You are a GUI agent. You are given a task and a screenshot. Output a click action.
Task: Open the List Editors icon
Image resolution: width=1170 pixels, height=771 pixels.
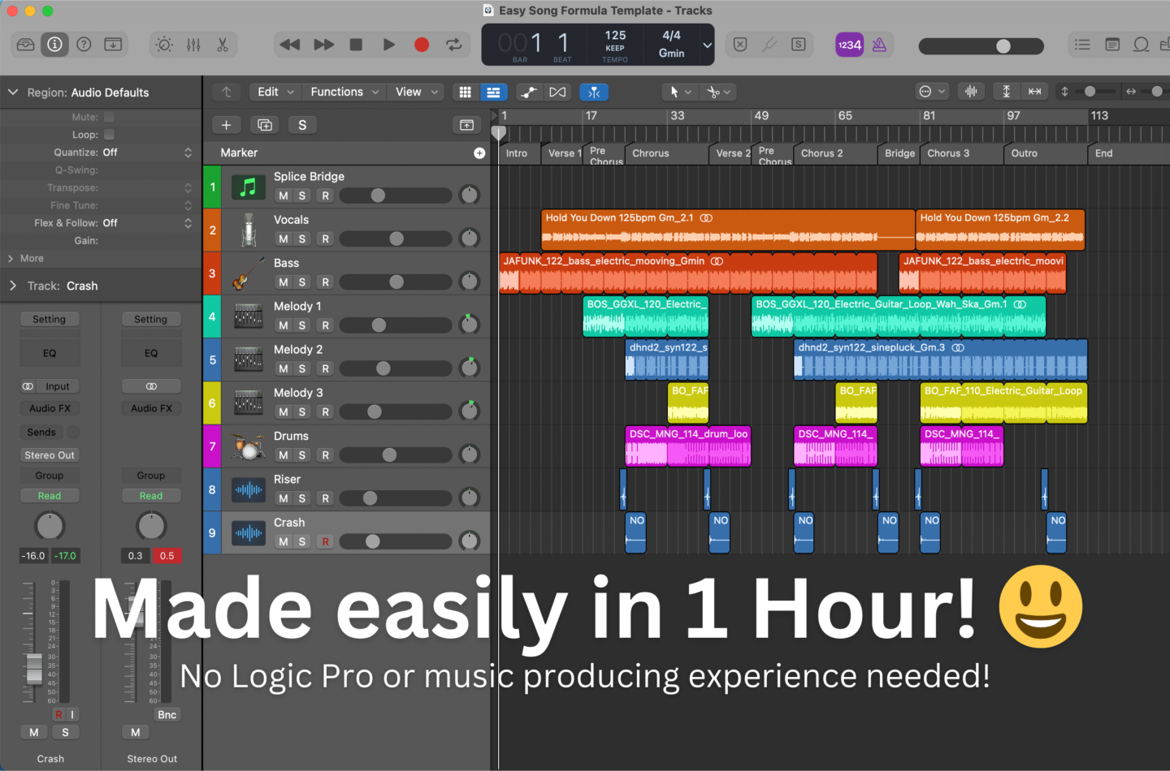1082,45
